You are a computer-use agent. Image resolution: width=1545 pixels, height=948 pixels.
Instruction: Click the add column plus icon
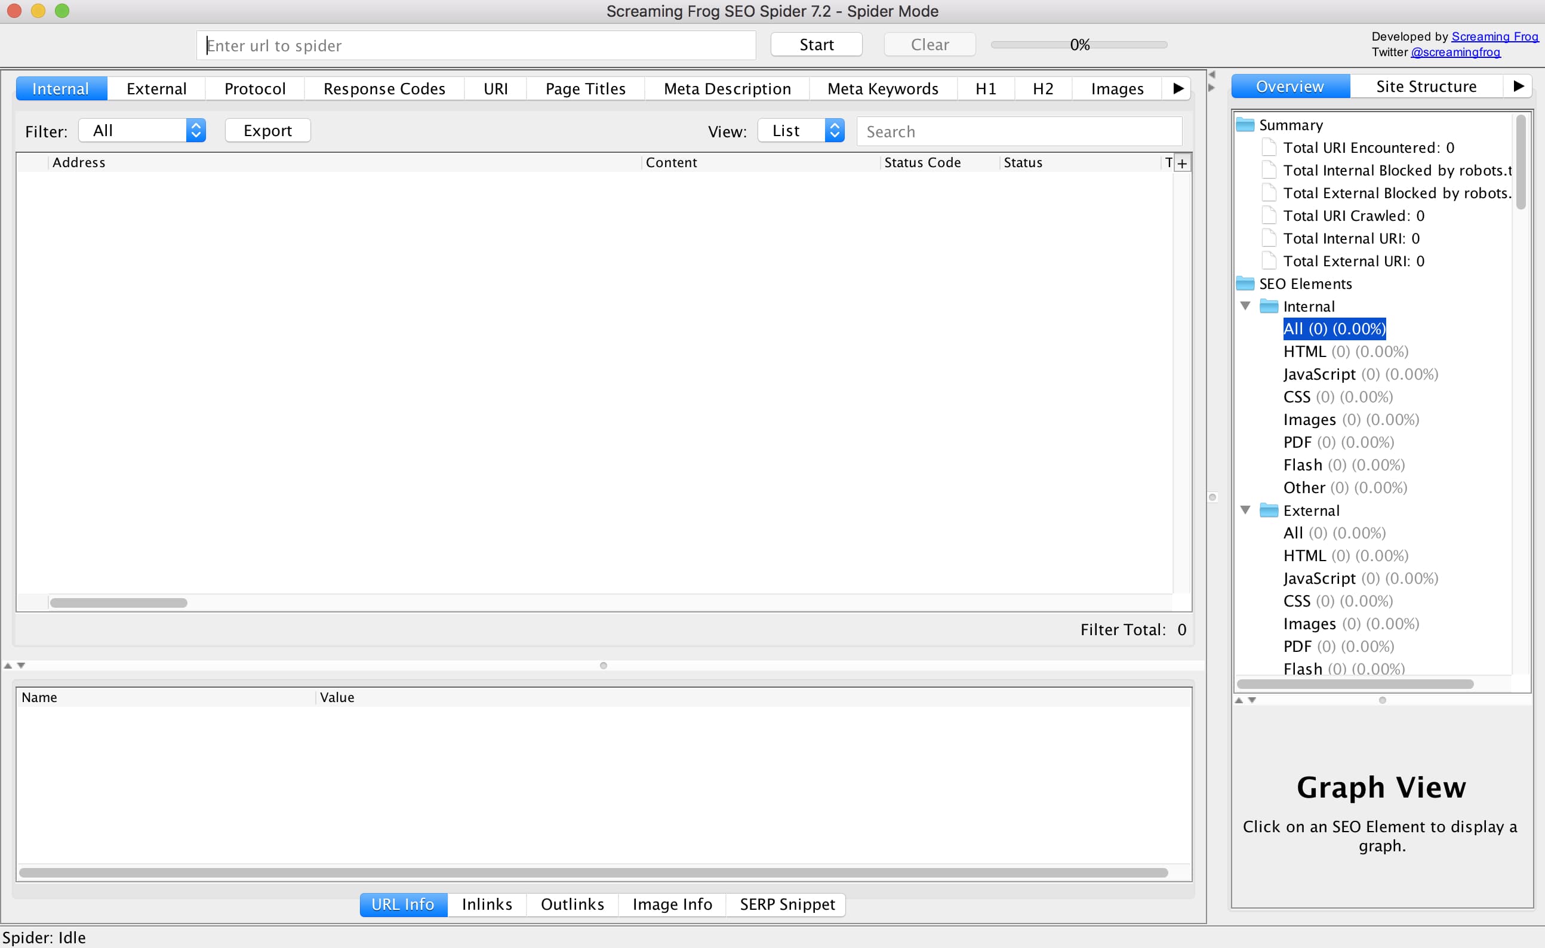pos(1182,164)
